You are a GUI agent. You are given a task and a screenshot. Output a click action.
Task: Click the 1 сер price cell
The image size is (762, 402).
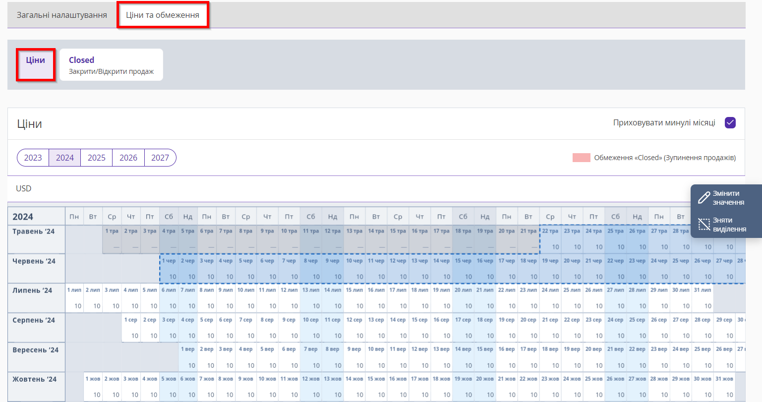(x=131, y=328)
